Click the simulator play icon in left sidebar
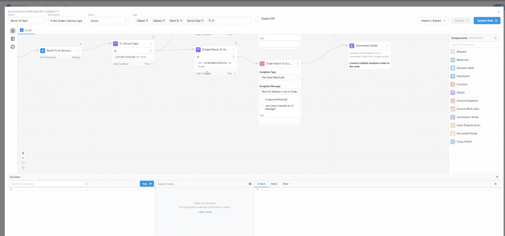The width and height of the screenshot is (505, 236). pos(12,31)
